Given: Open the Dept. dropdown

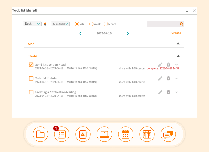Looking at the screenshot, I should [32, 24].
